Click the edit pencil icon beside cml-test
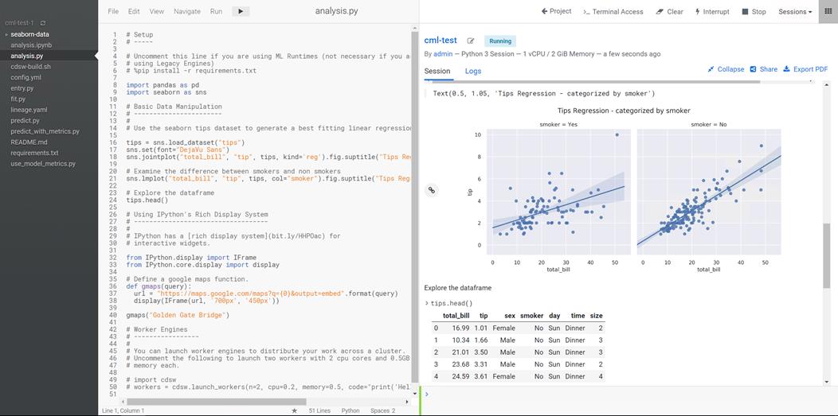Image resolution: width=838 pixels, height=416 pixels. pyautogui.click(x=470, y=41)
